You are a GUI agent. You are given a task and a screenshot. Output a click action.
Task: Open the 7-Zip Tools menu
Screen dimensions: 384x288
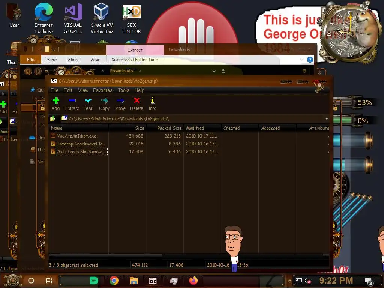(123, 90)
